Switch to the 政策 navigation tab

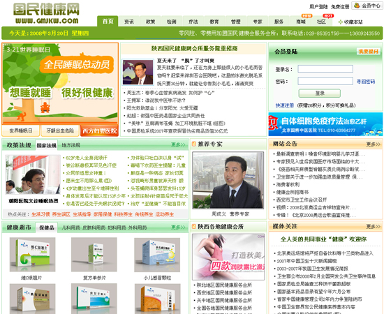tap(150, 22)
